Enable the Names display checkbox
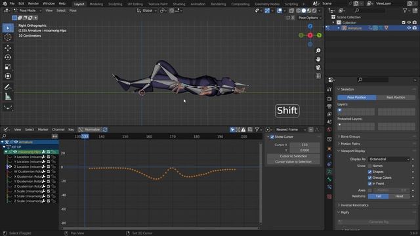Image resolution: width=420 pixels, height=236 pixels. (x=370, y=166)
